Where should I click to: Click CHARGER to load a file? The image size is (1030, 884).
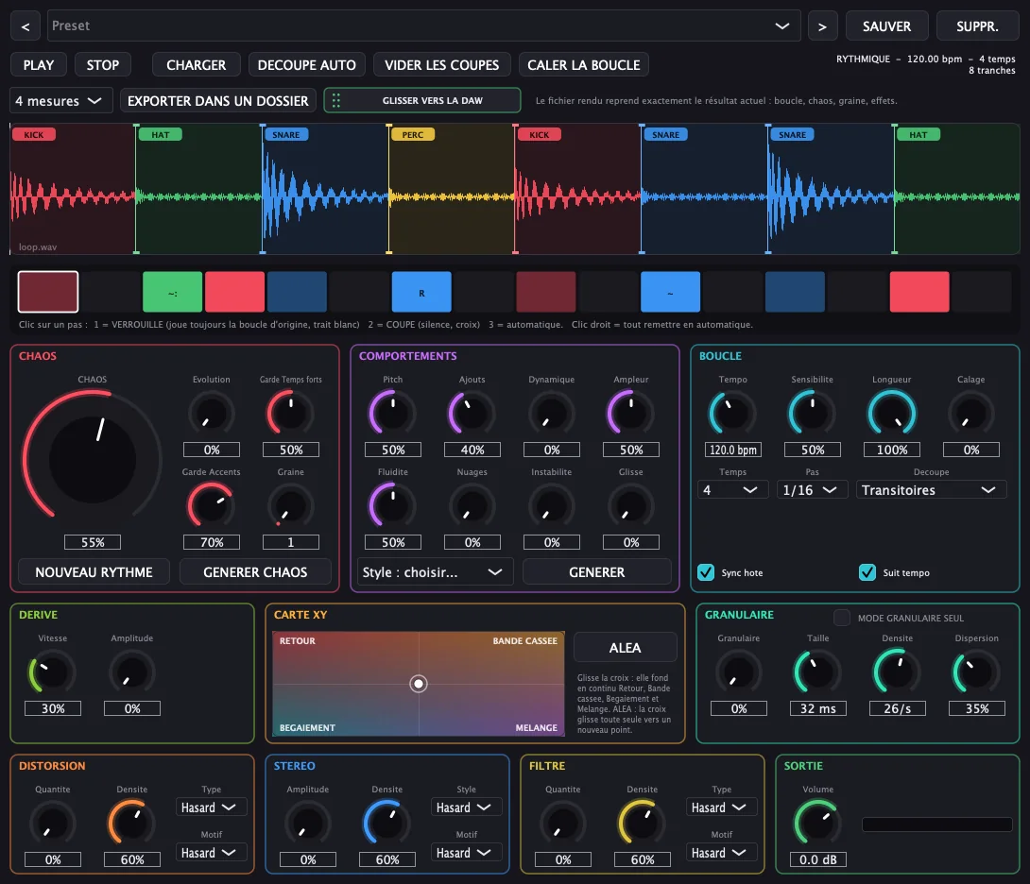point(196,65)
